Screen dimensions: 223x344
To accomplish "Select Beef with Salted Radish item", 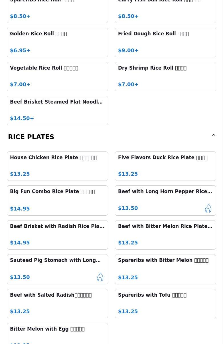I will (57, 303).
